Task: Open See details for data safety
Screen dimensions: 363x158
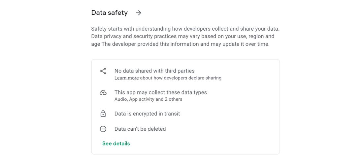Action: tap(116, 144)
